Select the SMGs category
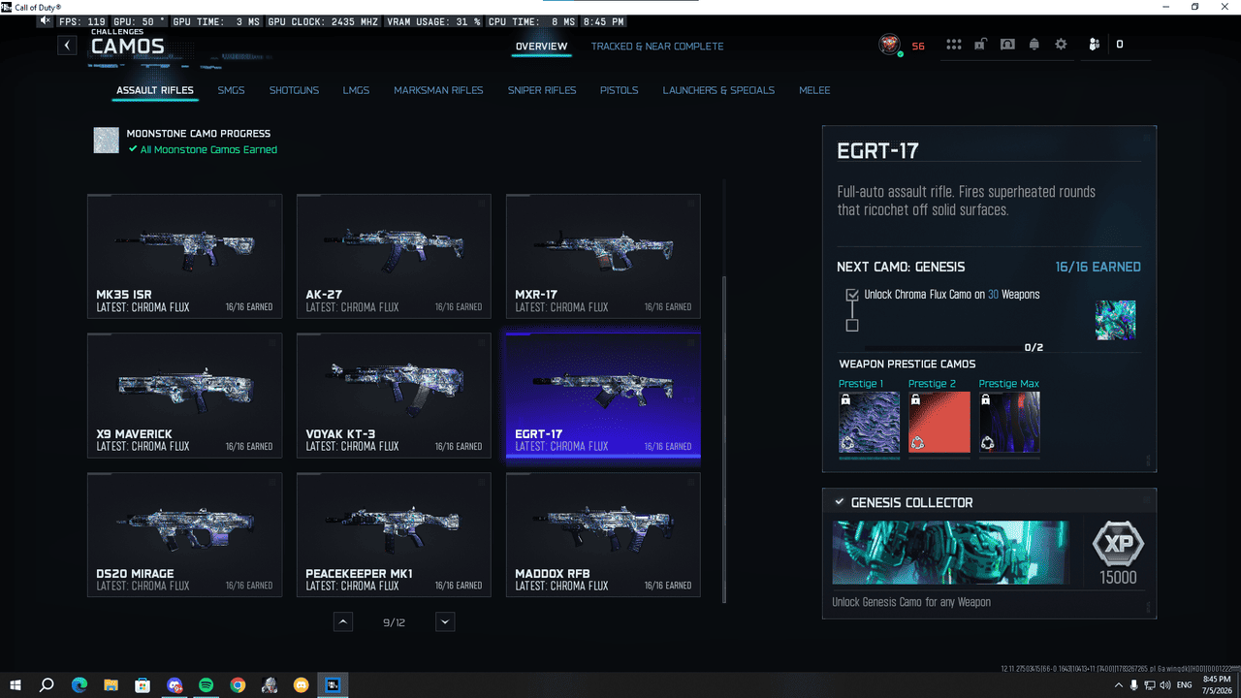 (231, 90)
